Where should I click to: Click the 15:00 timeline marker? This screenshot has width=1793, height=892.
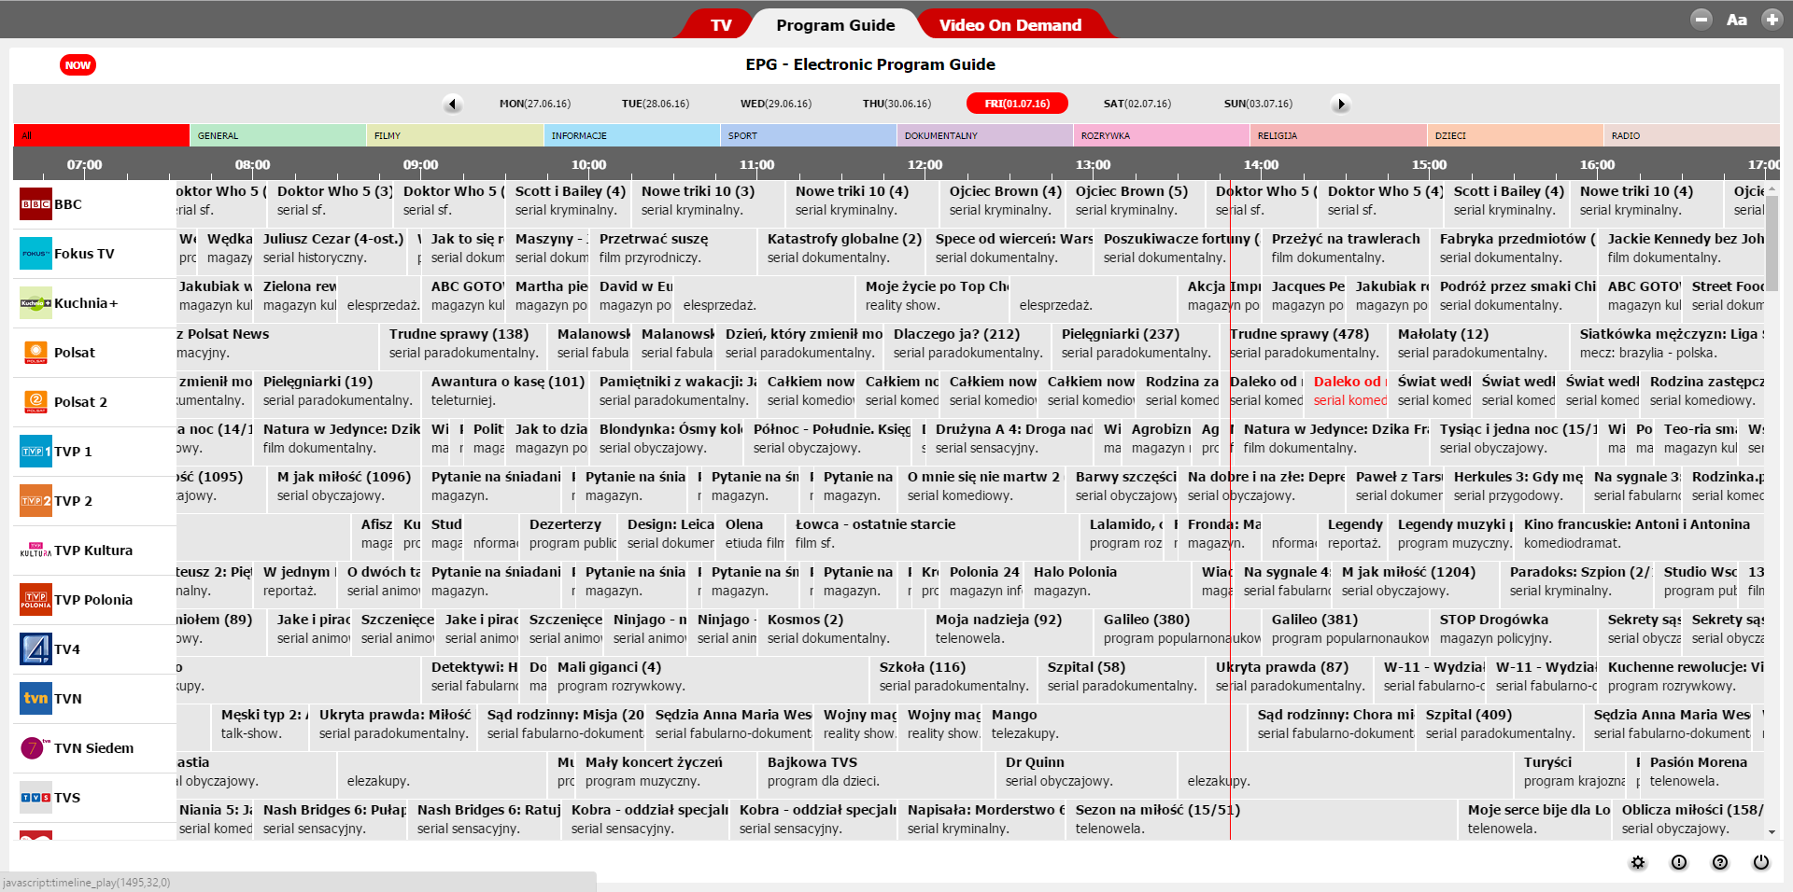point(1429,164)
